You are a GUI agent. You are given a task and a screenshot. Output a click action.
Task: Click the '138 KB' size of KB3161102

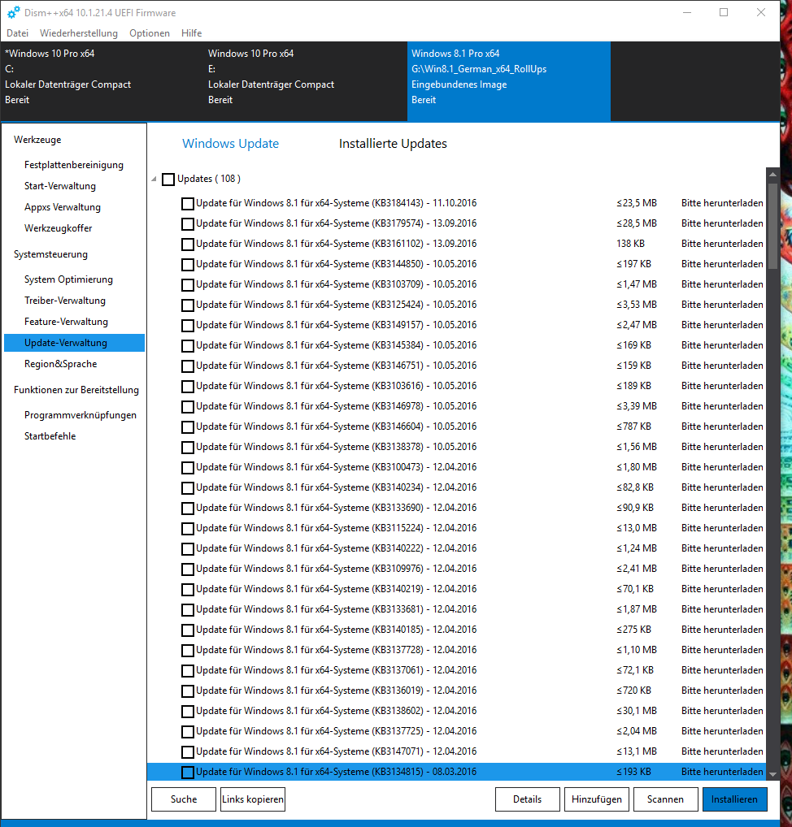tap(630, 244)
